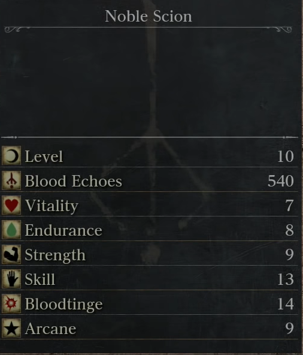Click the black star Arcane icon
Screen dimensions: 303x355
[11, 328]
